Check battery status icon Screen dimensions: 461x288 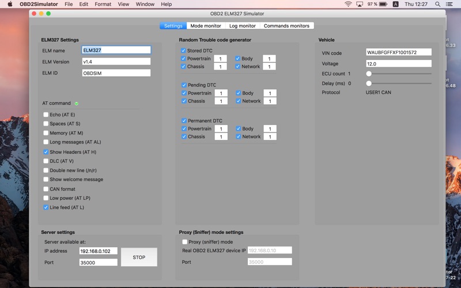(383, 4)
